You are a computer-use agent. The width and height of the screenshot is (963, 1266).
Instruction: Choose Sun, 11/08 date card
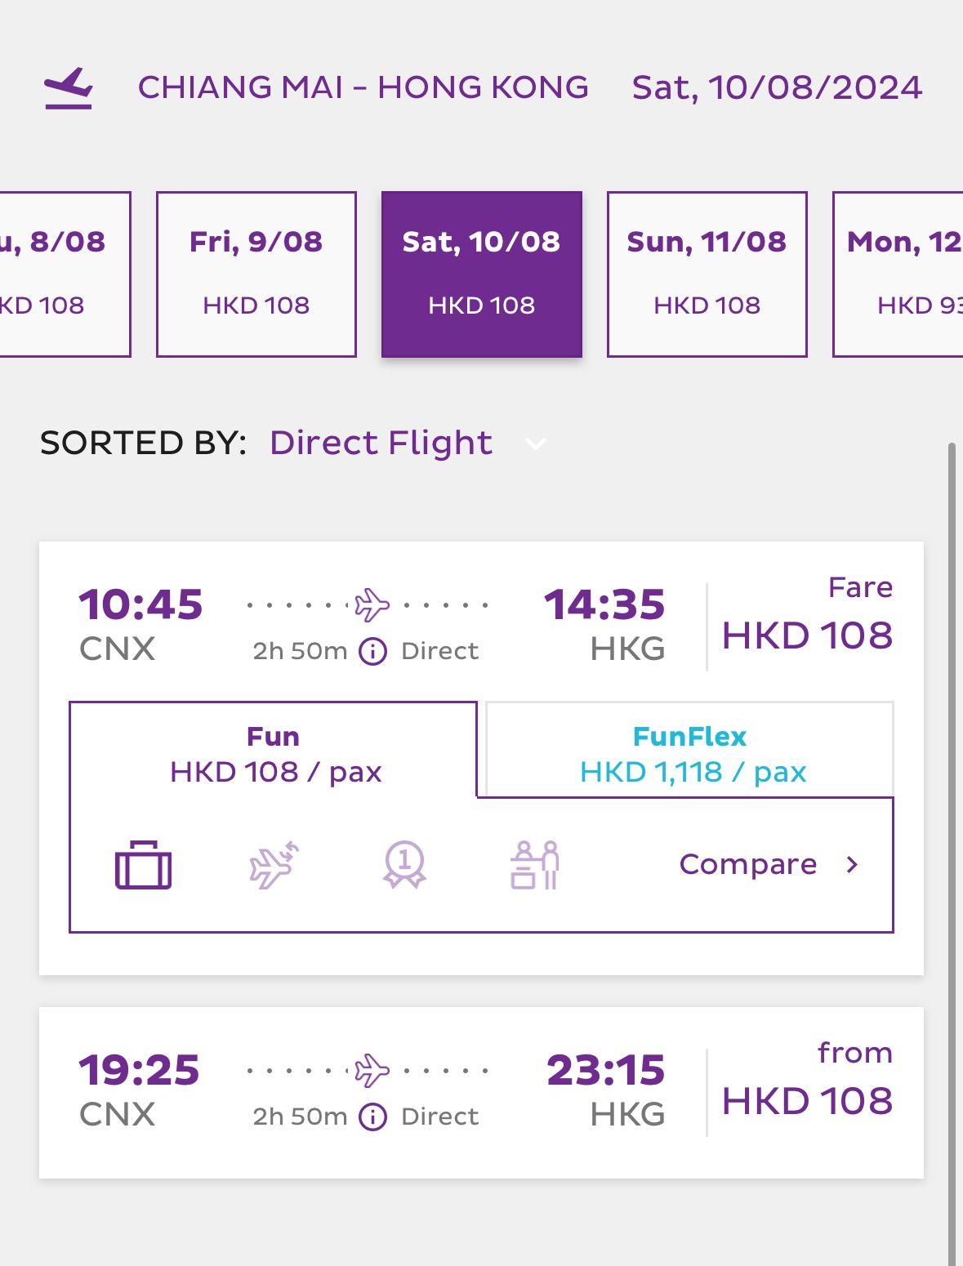[707, 274]
